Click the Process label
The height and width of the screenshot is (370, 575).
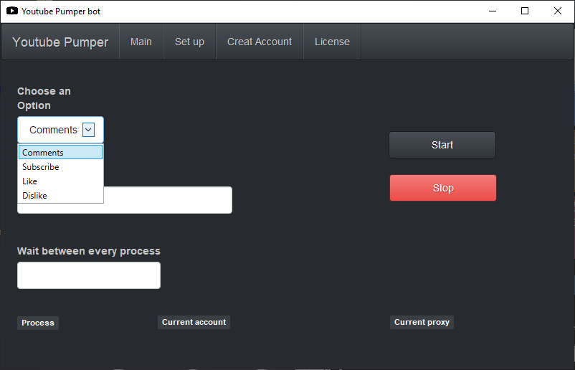[38, 323]
